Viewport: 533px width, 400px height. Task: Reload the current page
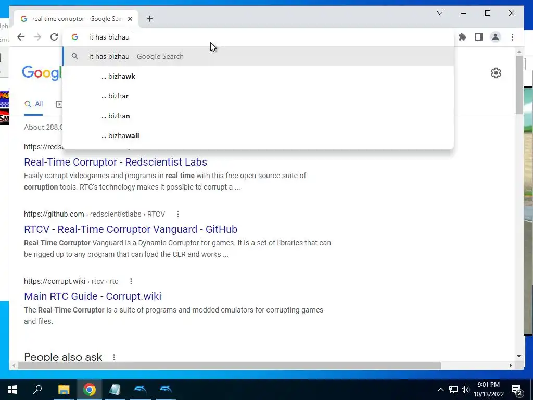54,37
